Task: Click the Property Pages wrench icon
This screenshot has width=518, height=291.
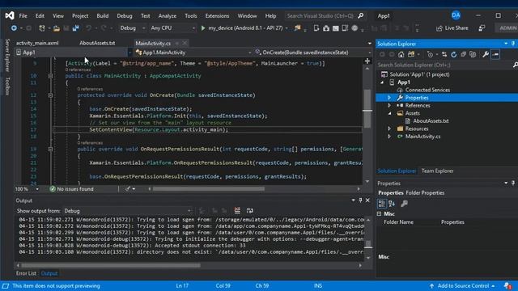Action: pos(404,204)
